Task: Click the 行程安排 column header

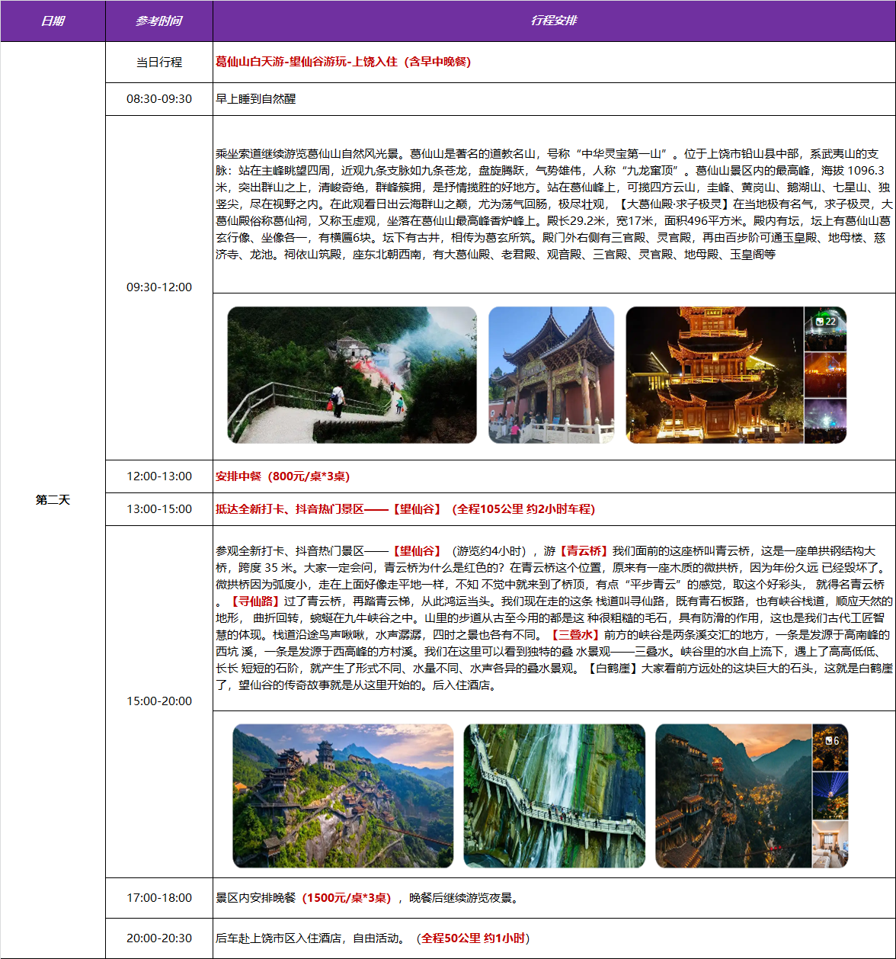Action: [554, 21]
